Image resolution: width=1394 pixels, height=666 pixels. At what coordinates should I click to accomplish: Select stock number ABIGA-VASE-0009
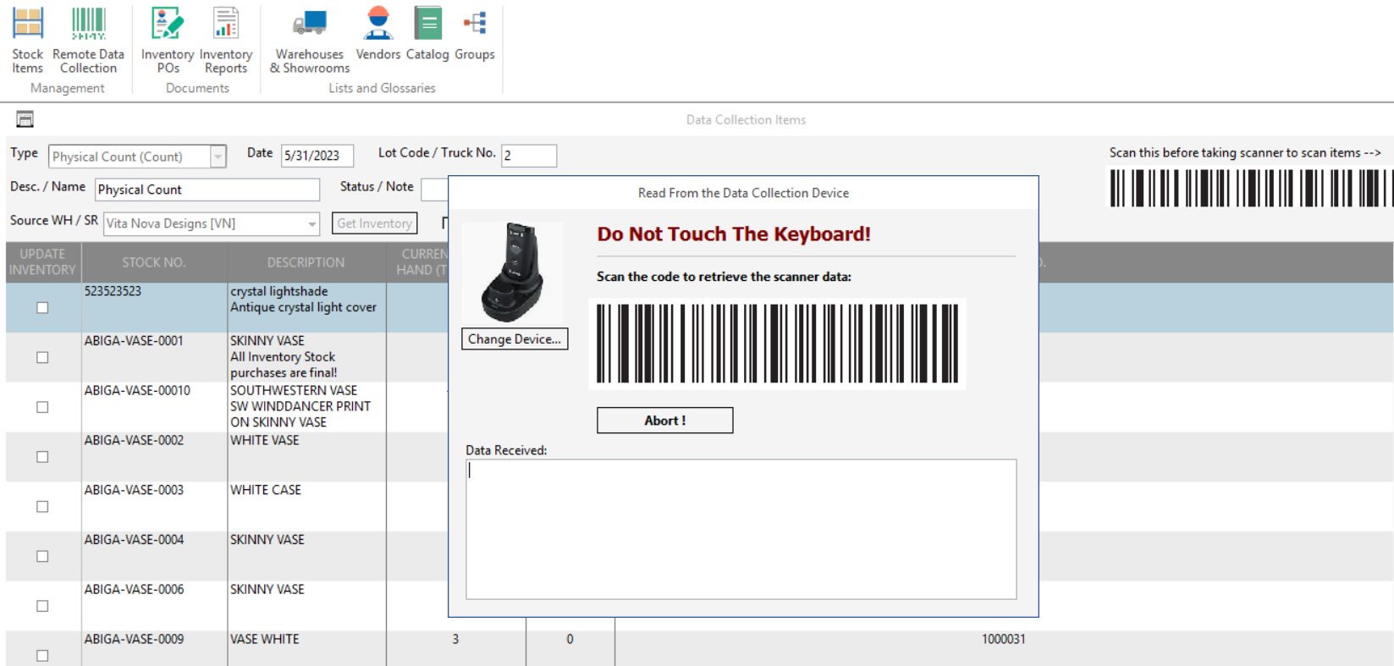pos(134,640)
